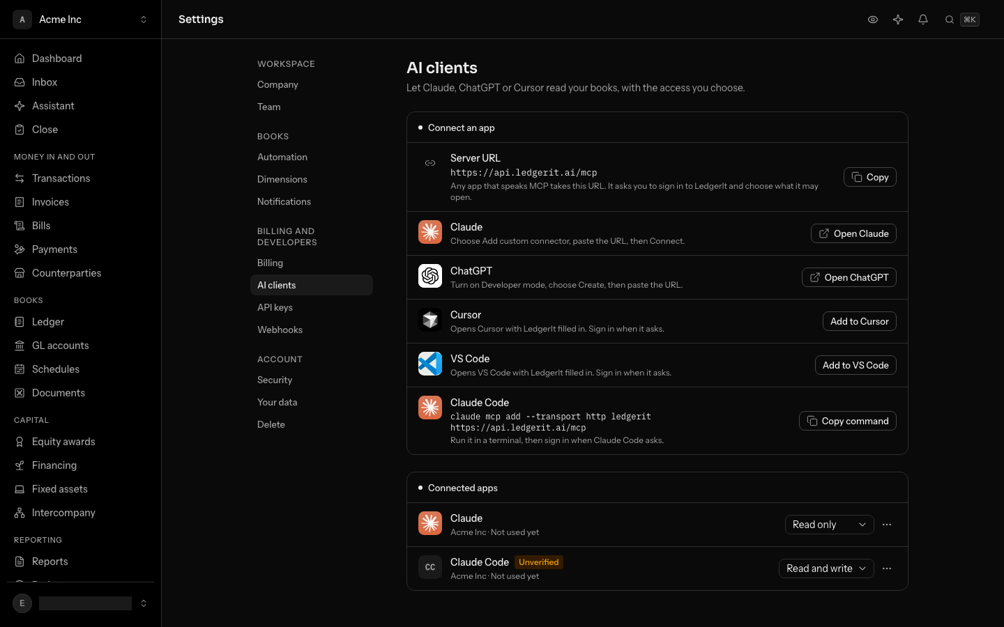The width and height of the screenshot is (1004, 627).
Task: Click Open ChatGPT button
Action: [x=849, y=277]
